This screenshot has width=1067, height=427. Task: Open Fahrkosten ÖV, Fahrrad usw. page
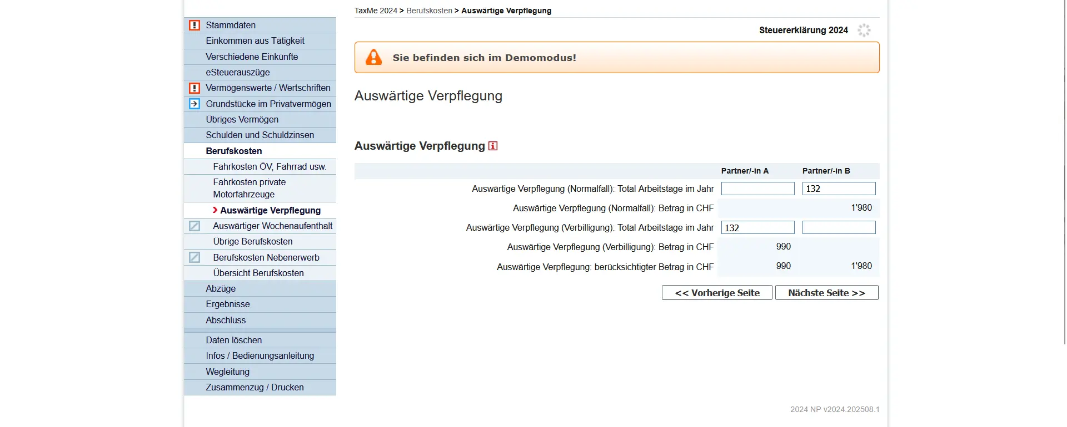pyautogui.click(x=270, y=166)
